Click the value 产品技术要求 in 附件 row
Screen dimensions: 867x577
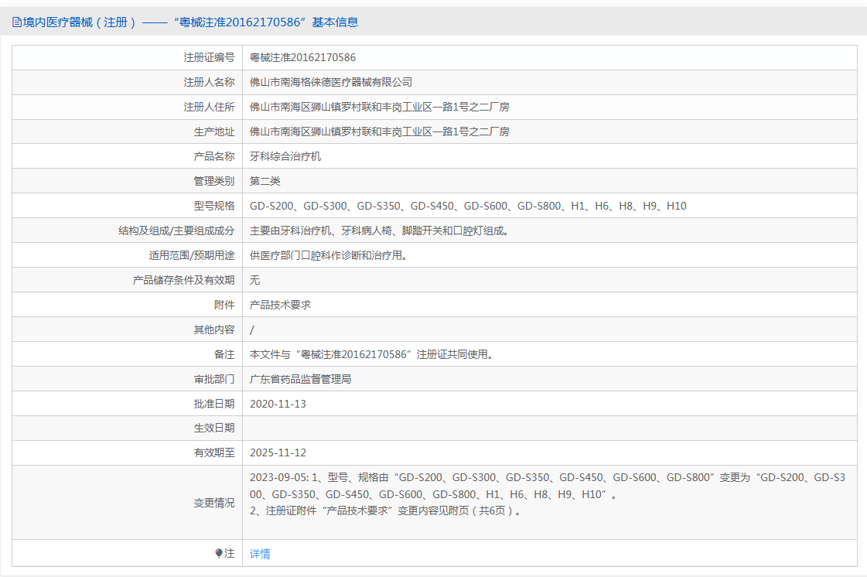pos(280,305)
